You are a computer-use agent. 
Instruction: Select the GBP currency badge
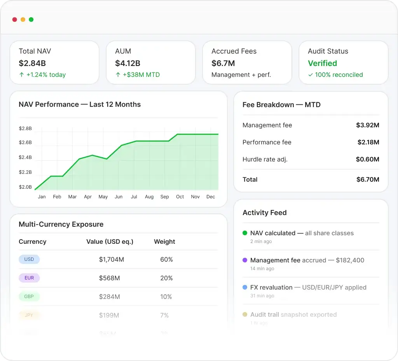coord(29,297)
